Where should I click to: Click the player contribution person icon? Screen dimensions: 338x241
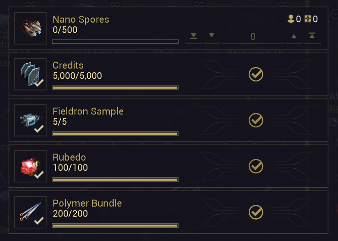(x=291, y=19)
